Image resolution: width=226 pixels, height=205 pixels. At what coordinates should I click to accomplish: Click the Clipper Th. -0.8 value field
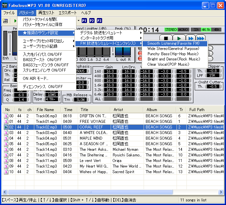pos(213,71)
